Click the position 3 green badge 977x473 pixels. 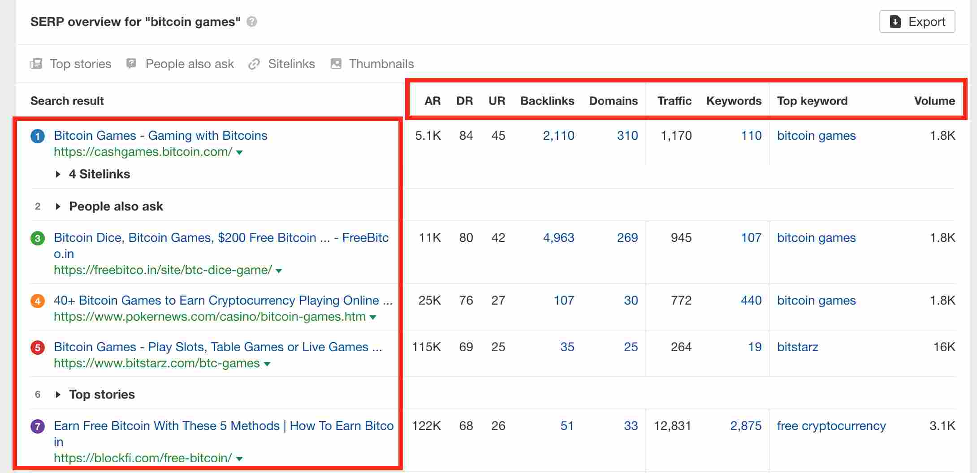38,238
